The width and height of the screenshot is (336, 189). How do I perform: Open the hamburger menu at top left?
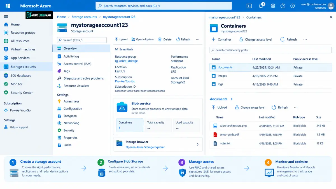pos(6,17)
